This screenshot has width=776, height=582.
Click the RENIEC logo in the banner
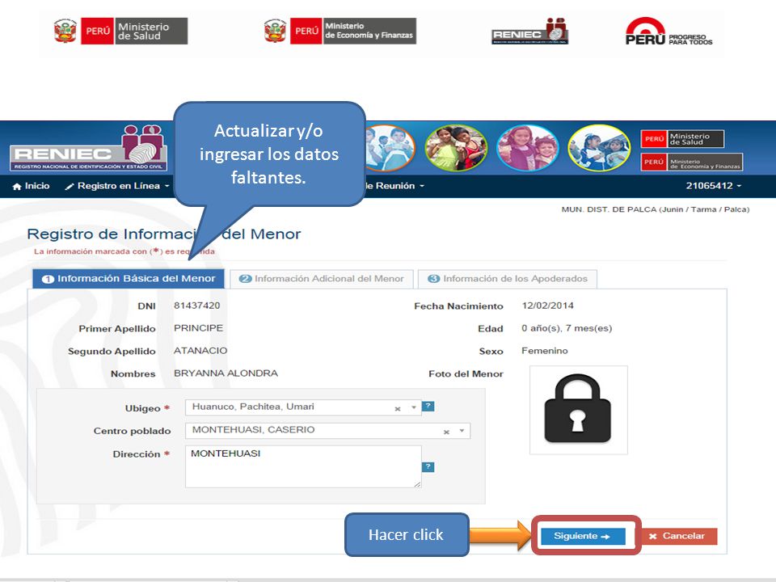89,148
